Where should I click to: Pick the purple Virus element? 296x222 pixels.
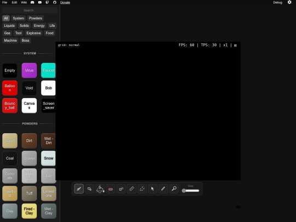(x=29, y=70)
